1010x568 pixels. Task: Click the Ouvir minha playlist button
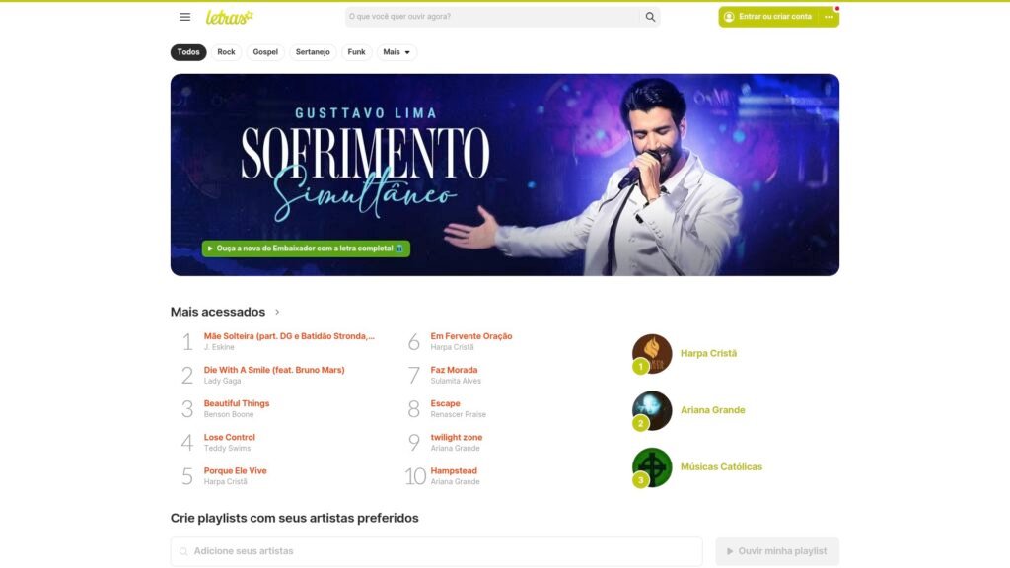(x=777, y=551)
